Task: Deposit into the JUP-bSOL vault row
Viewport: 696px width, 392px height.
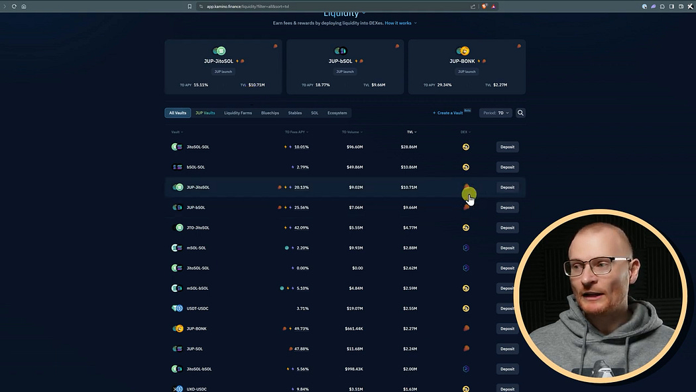Action: coord(507,208)
